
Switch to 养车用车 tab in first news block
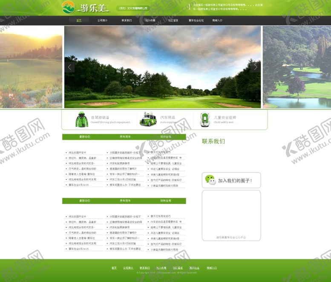125,137
